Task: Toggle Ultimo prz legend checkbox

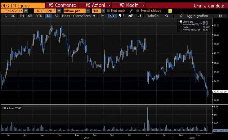Action: pos(181,21)
